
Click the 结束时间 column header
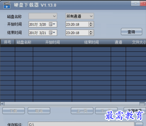pos(91,42)
